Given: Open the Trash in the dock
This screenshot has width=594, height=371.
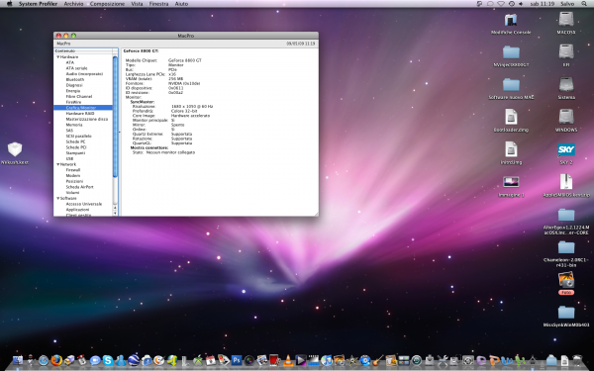Looking at the screenshot, I should point(577,360).
